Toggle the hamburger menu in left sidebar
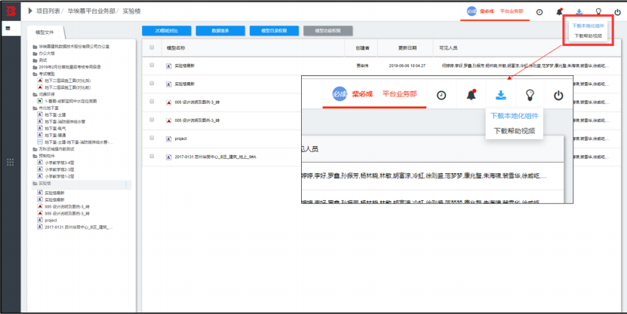This screenshot has width=627, height=314. point(8,29)
